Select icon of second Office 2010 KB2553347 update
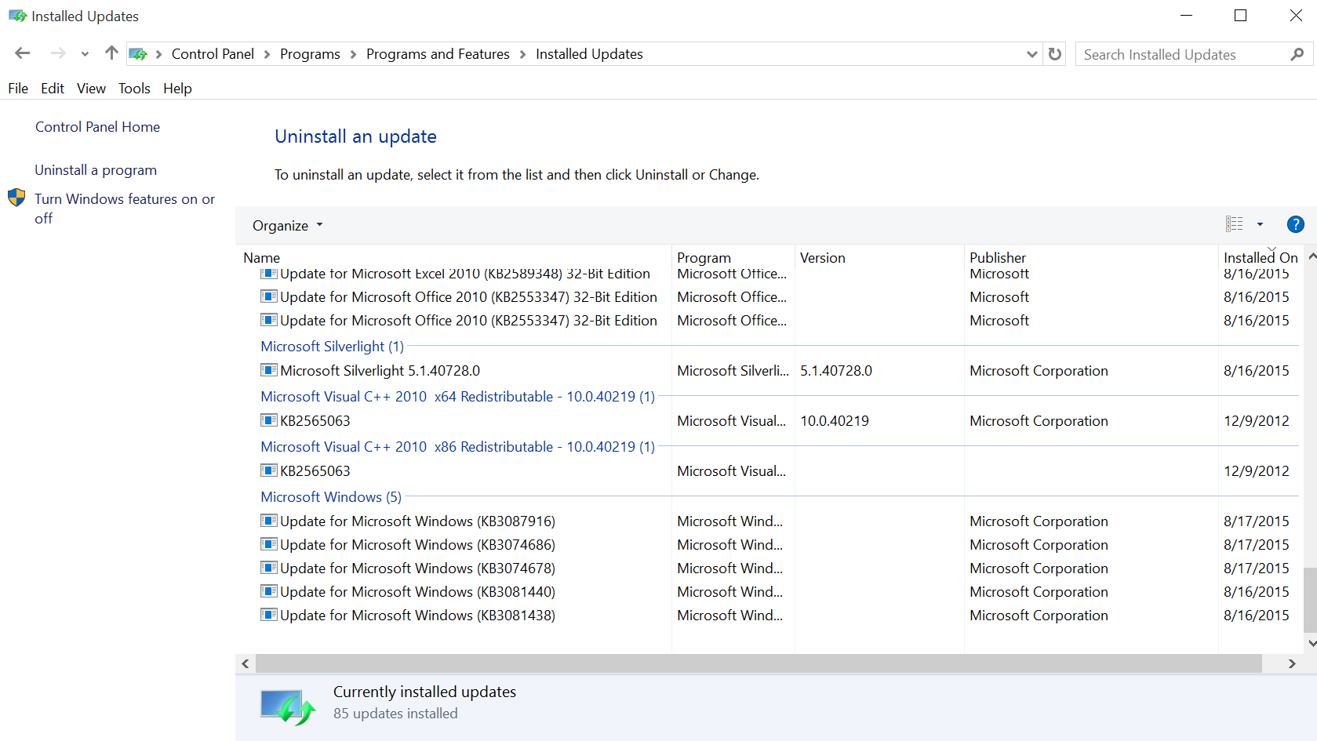1317x741 pixels. pos(269,320)
